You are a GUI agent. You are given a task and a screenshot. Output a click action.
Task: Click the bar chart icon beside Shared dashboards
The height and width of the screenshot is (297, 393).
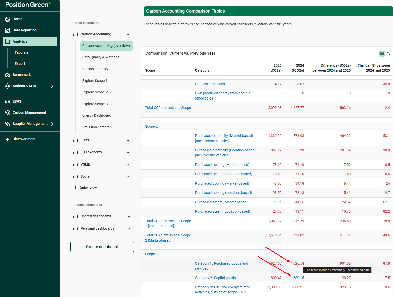pos(76,216)
